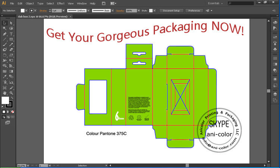Open the Basic brush definition dropdown
The width and height of the screenshot is (280, 168).
[112, 11]
